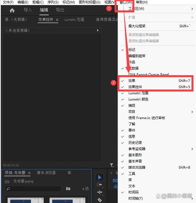Click the filter funnel icon in Effect Controls

point(112,165)
